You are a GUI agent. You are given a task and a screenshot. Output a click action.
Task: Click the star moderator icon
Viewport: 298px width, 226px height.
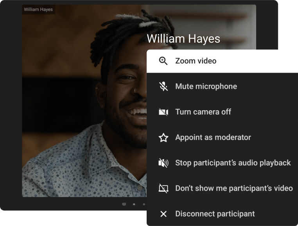tap(163, 138)
